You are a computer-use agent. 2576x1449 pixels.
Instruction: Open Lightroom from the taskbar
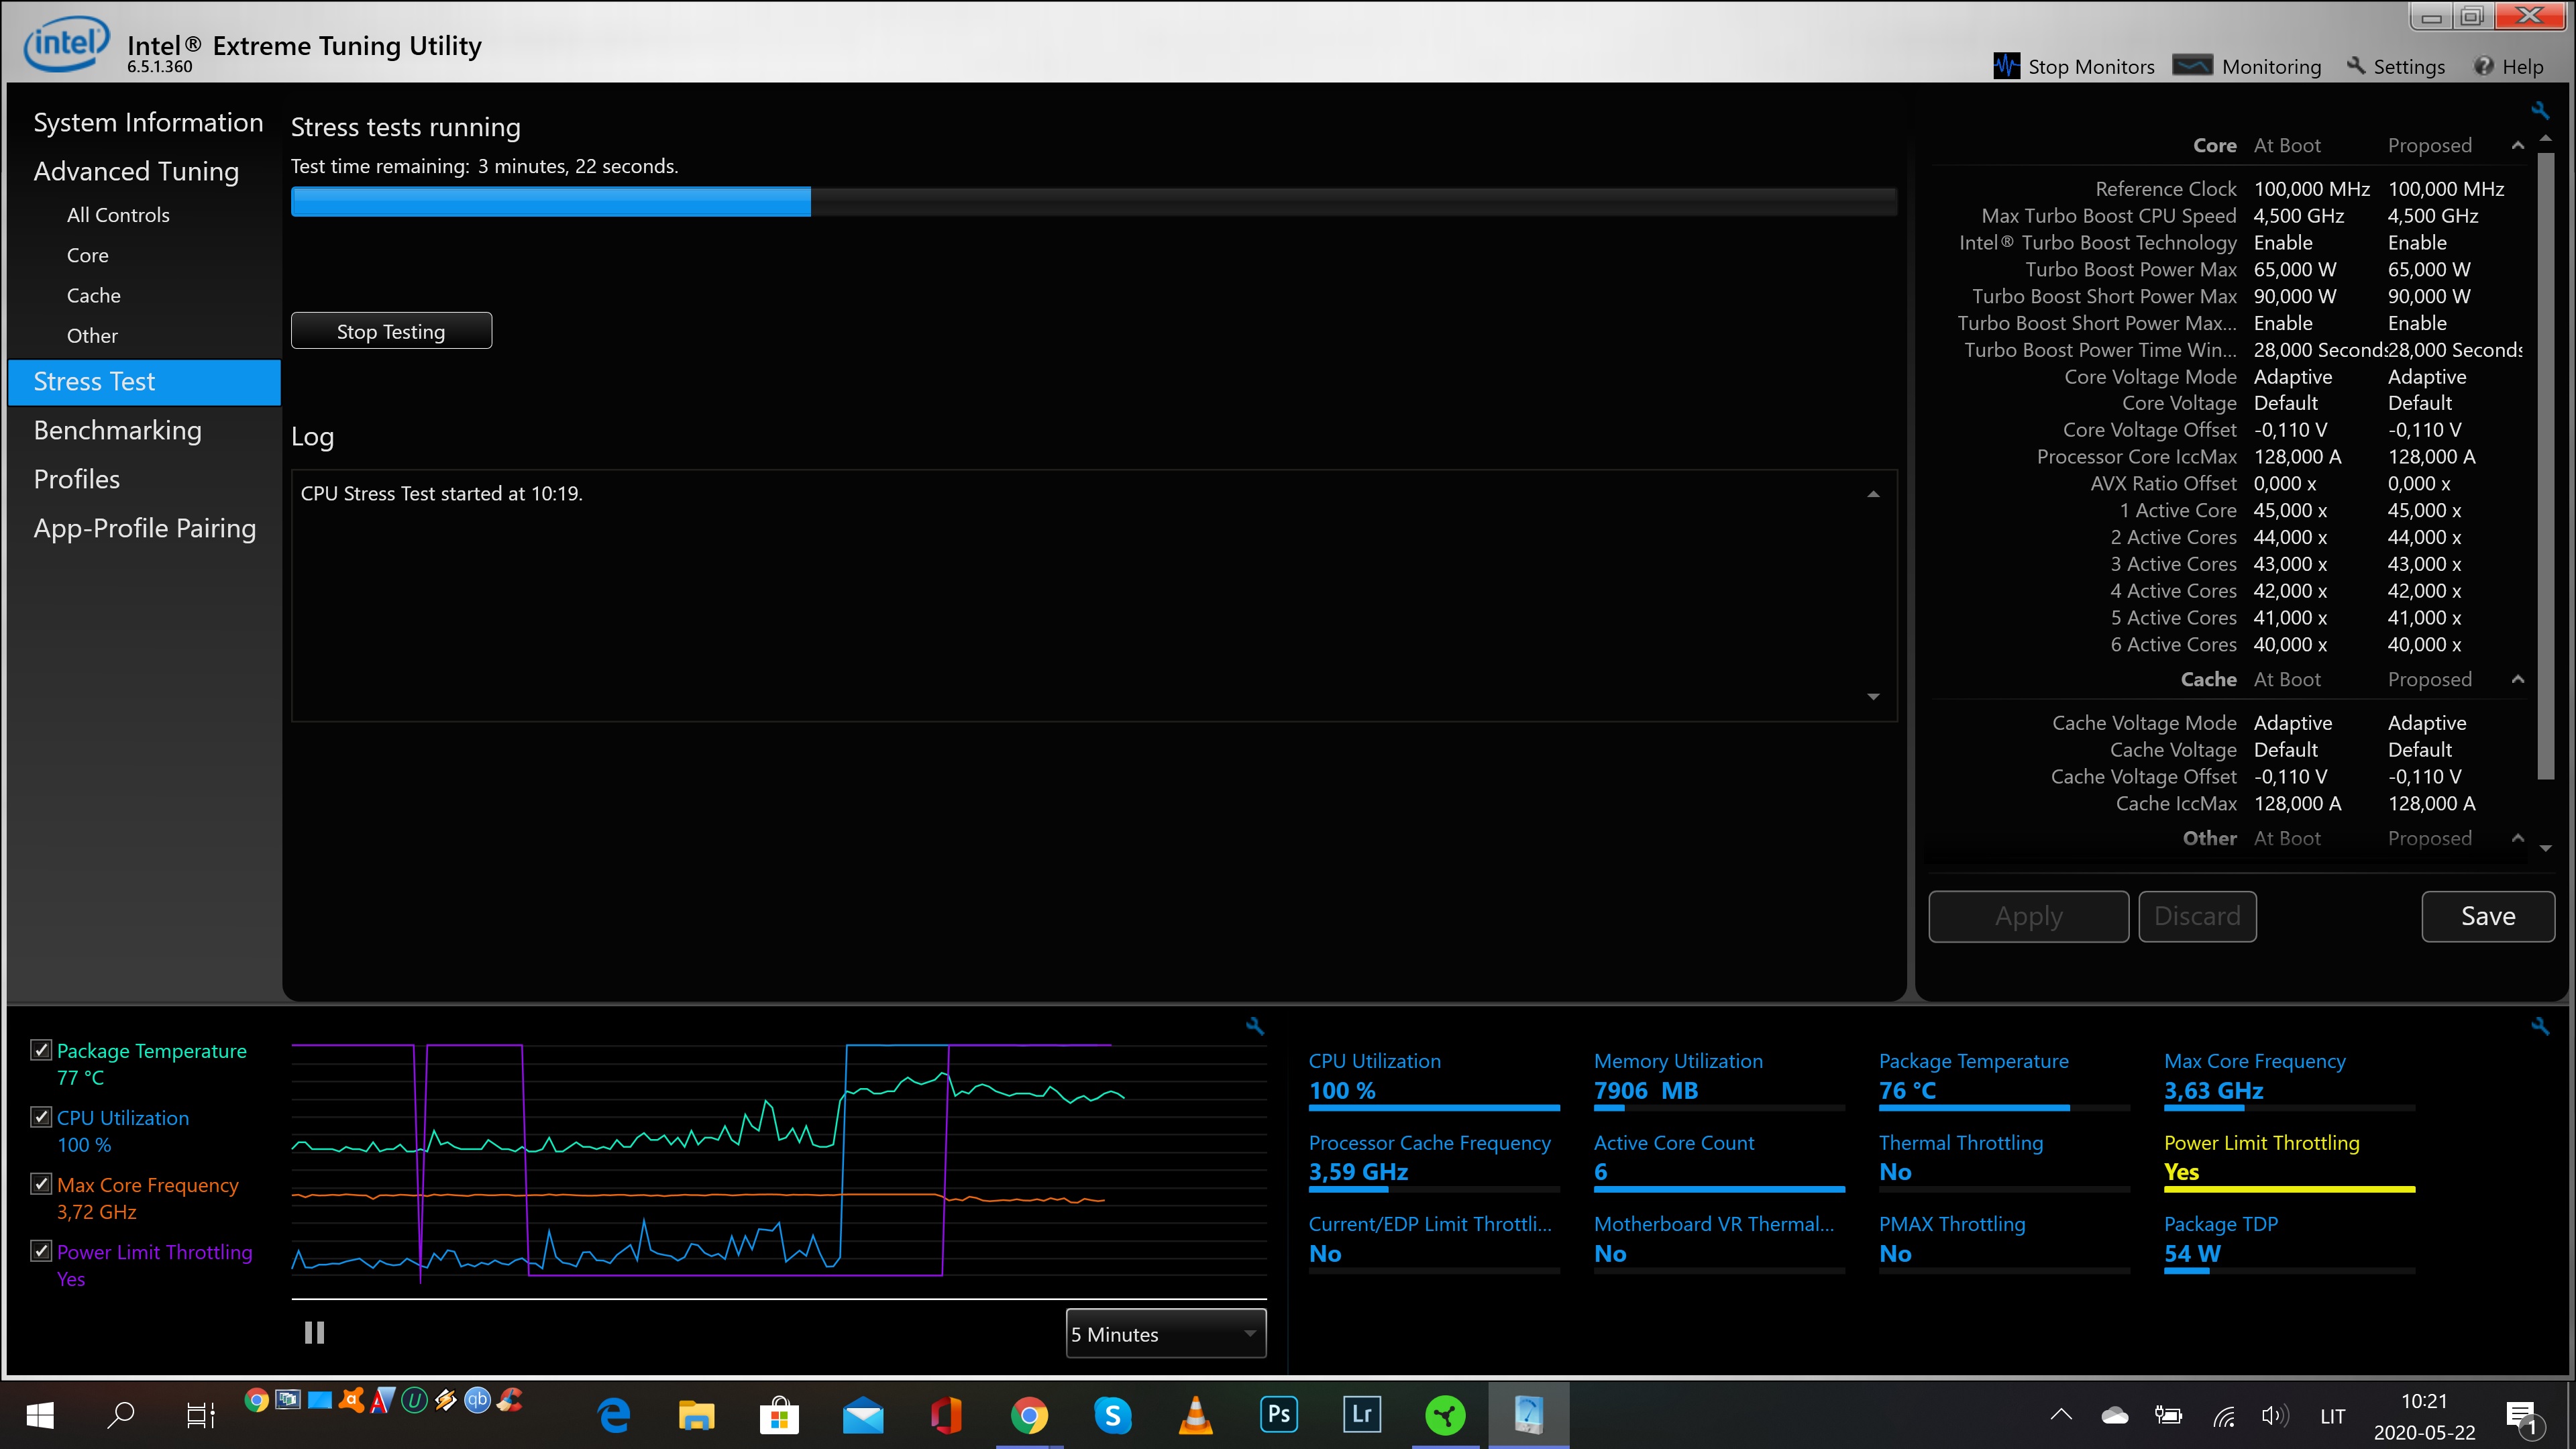pos(1361,1414)
